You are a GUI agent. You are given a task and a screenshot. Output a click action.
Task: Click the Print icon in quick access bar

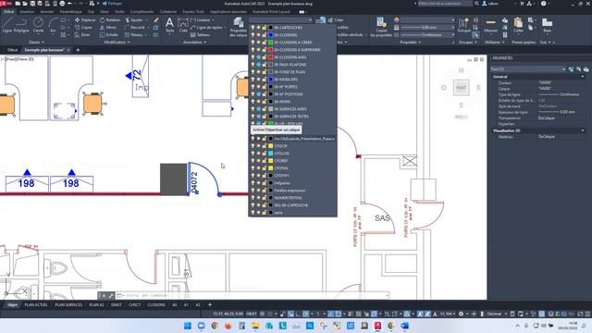(x=62, y=4)
